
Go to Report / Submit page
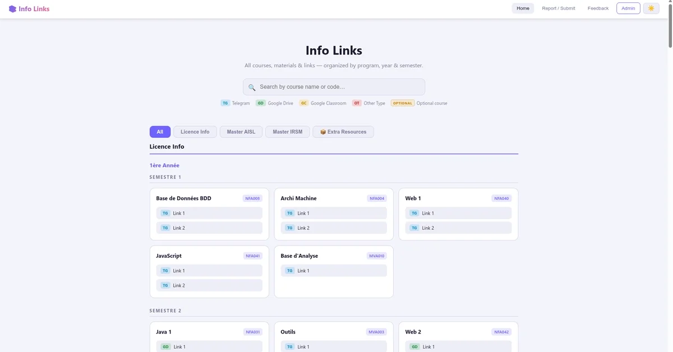coord(558,8)
